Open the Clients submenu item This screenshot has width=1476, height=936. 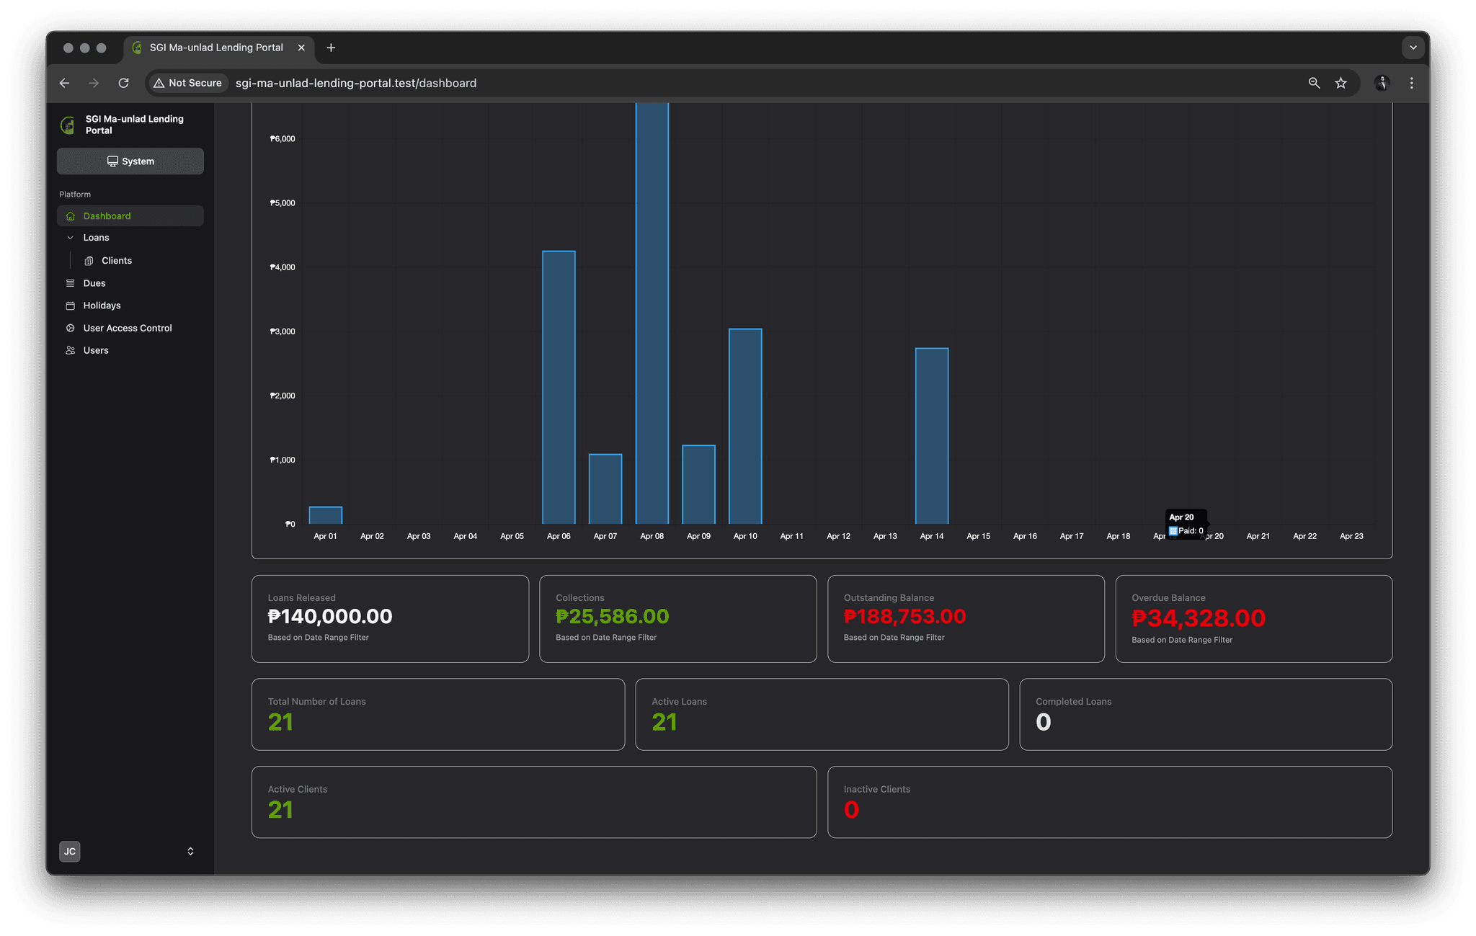(x=139, y=261)
